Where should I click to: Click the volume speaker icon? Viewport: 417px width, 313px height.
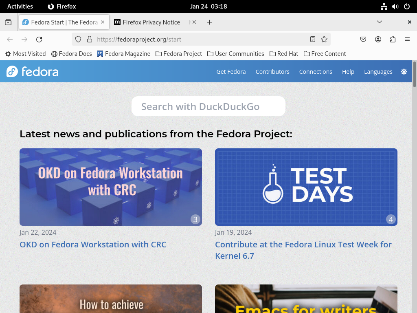tap(395, 7)
